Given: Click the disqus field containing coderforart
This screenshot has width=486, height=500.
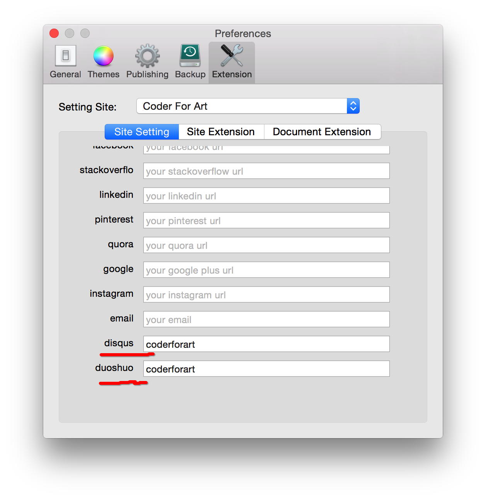Looking at the screenshot, I should 267,344.
